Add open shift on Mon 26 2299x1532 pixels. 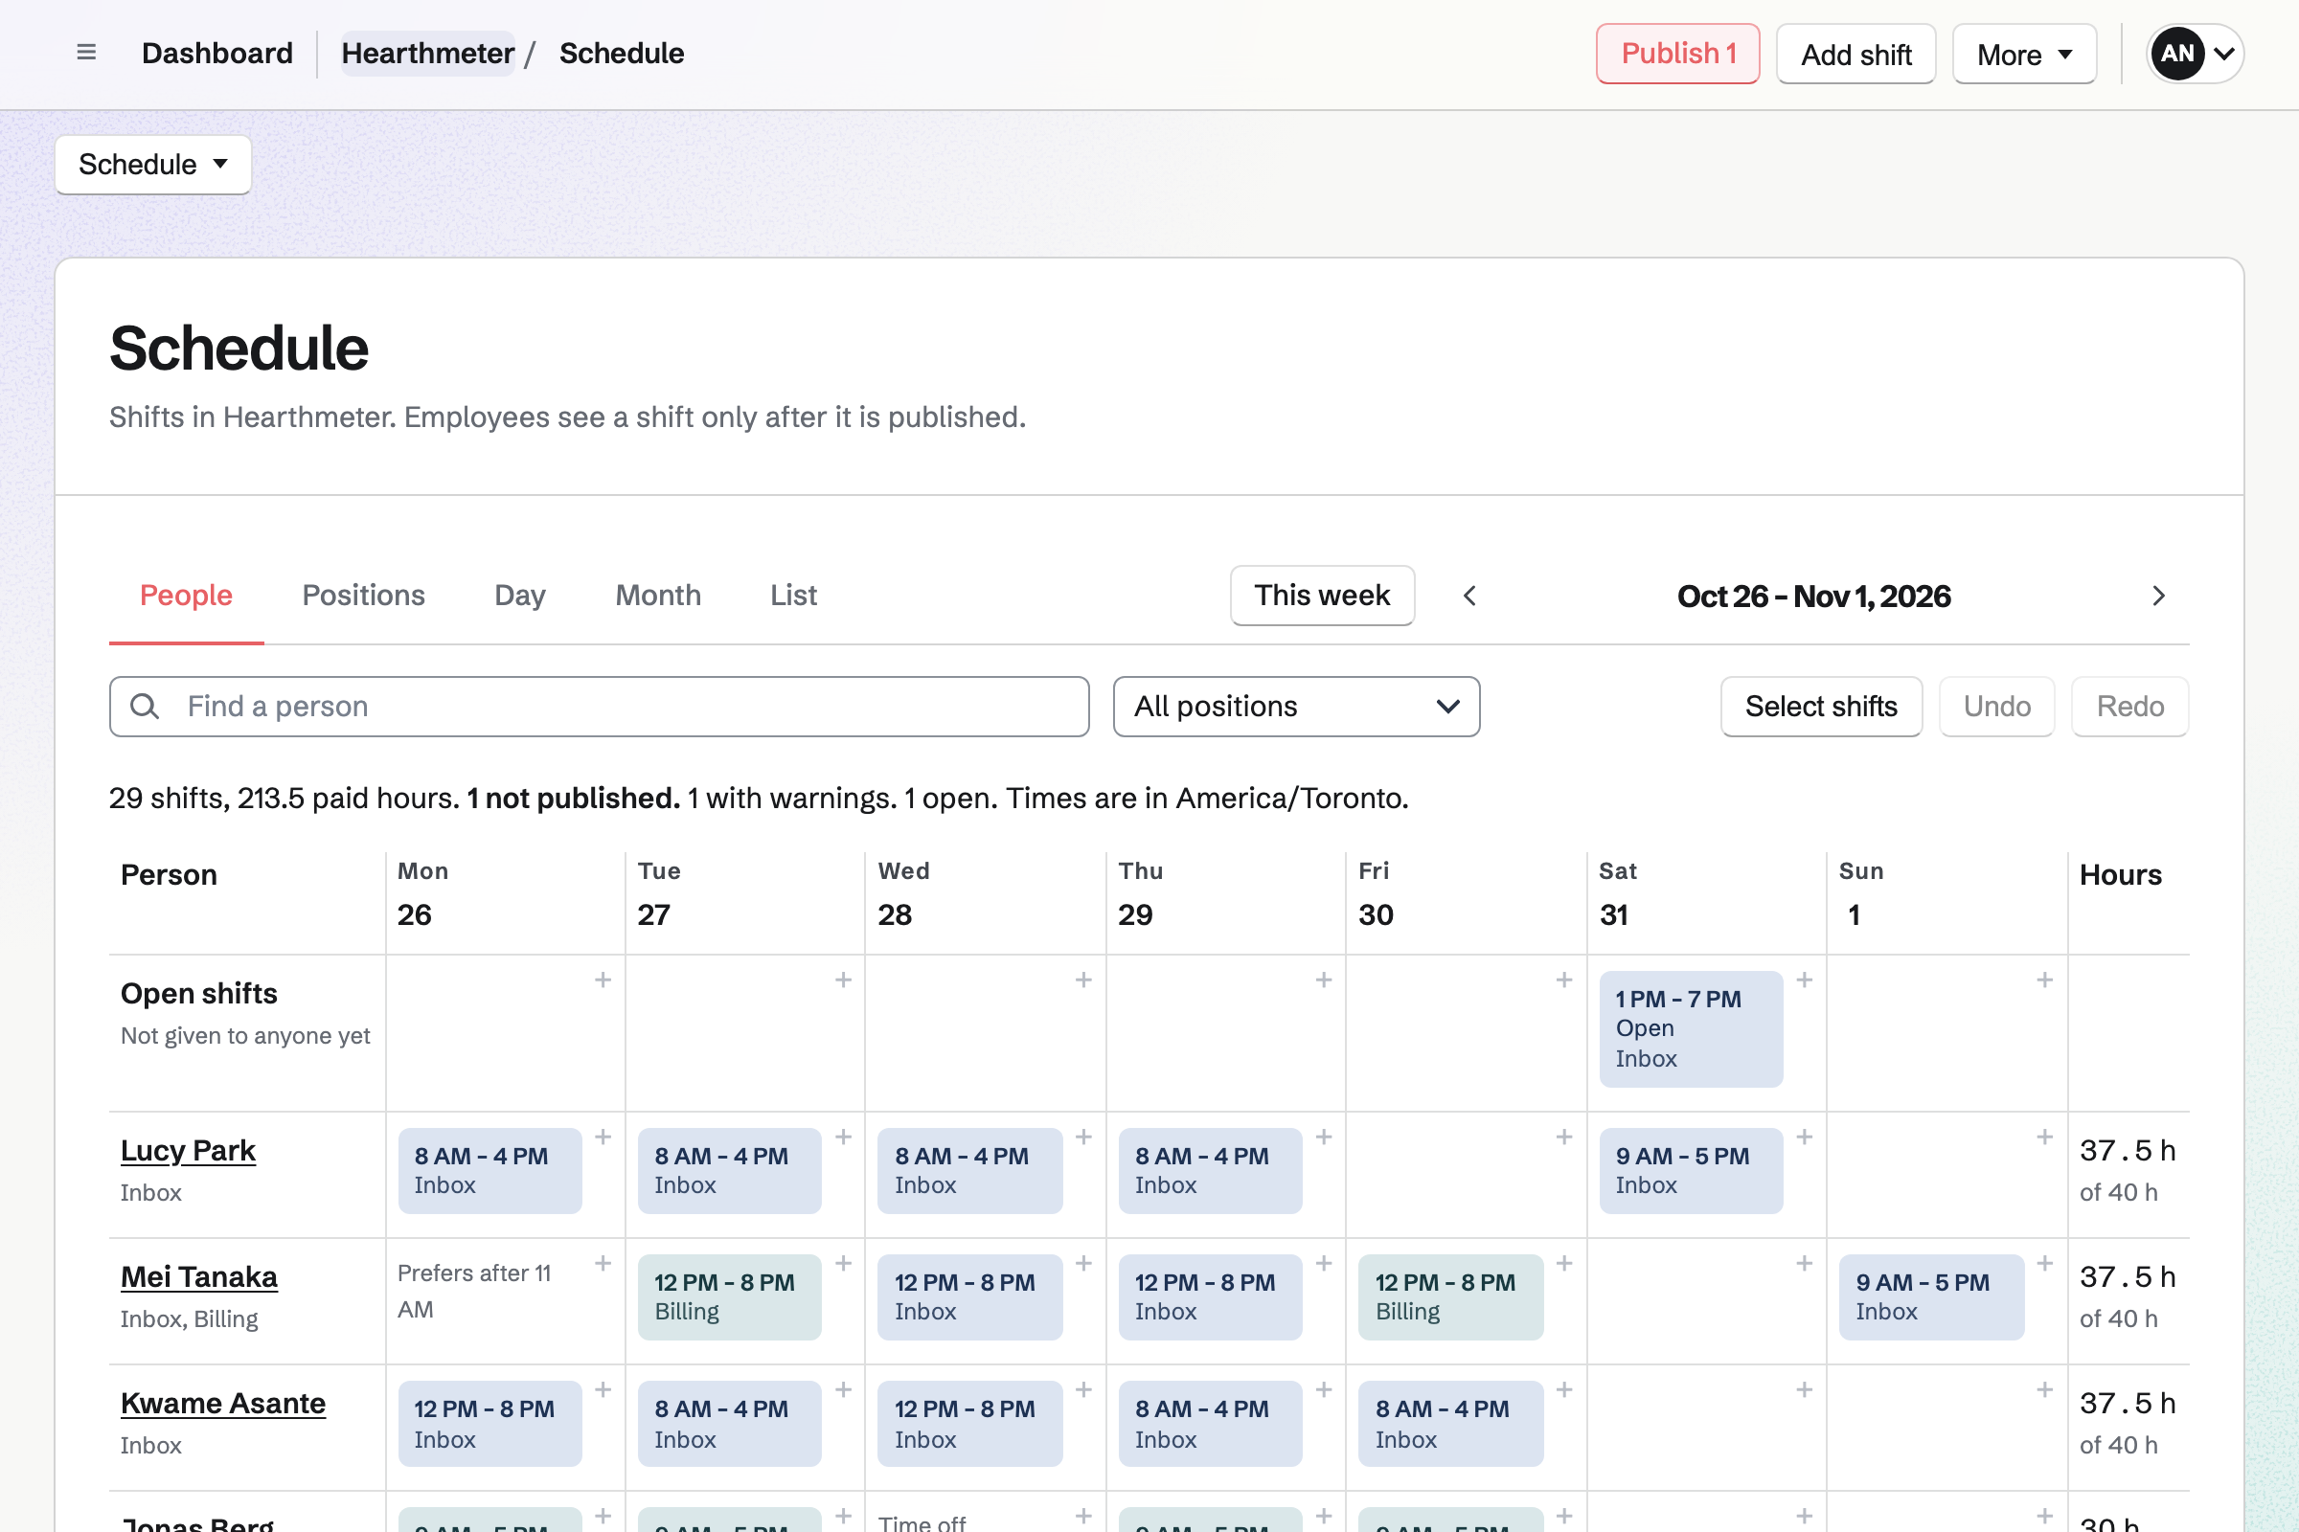(603, 980)
